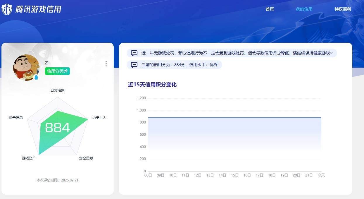Screen dimensions: 364x199
Task: Click the 1,200 y-axis value
Action: pos(141,98)
